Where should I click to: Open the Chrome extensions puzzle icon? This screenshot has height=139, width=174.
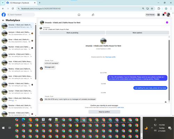pos(159,8)
